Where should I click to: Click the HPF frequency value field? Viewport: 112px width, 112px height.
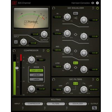click(57, 89)
